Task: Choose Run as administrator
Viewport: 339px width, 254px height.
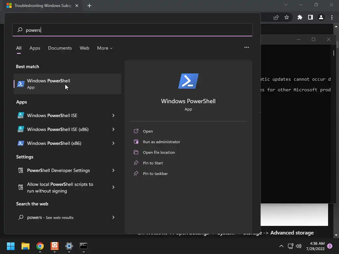Action: [162, 142]
